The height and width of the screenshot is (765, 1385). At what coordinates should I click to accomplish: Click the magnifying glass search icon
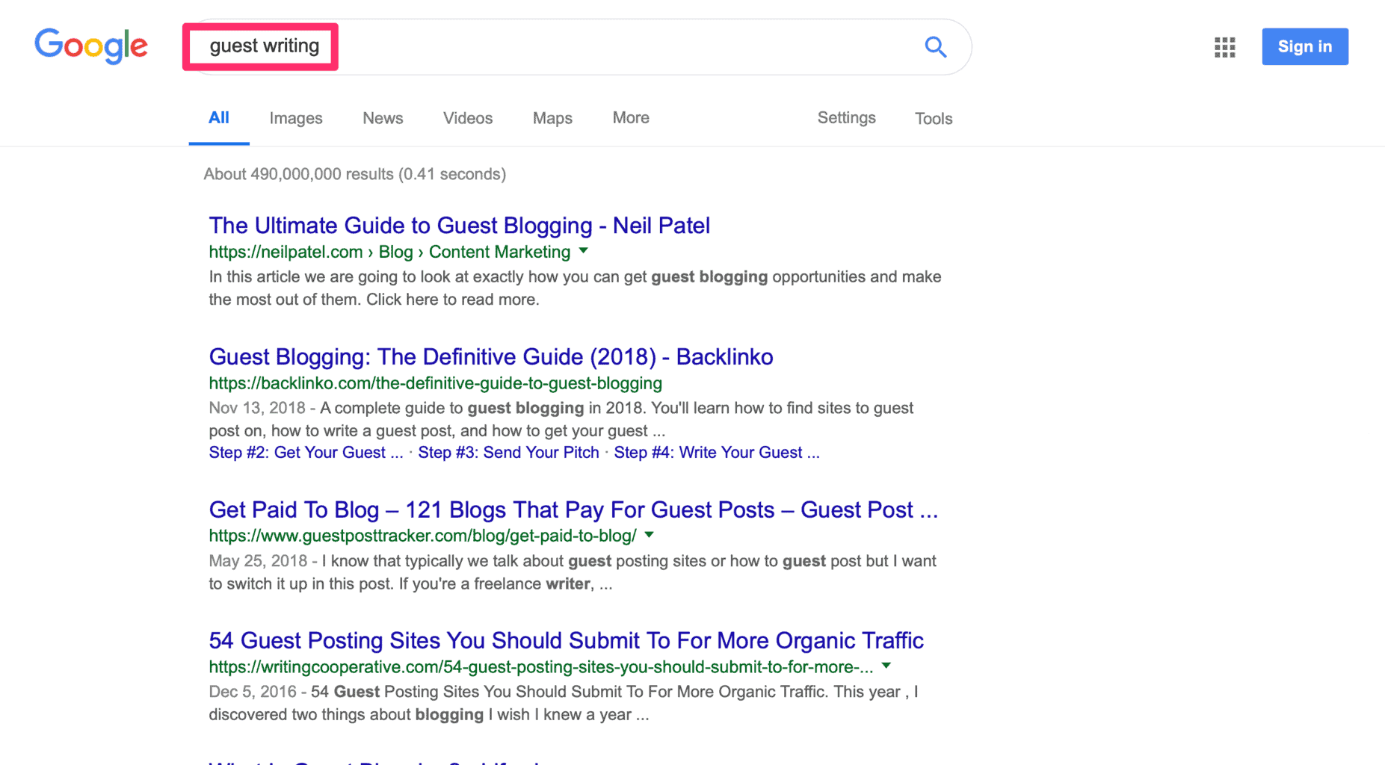point(935,47)
